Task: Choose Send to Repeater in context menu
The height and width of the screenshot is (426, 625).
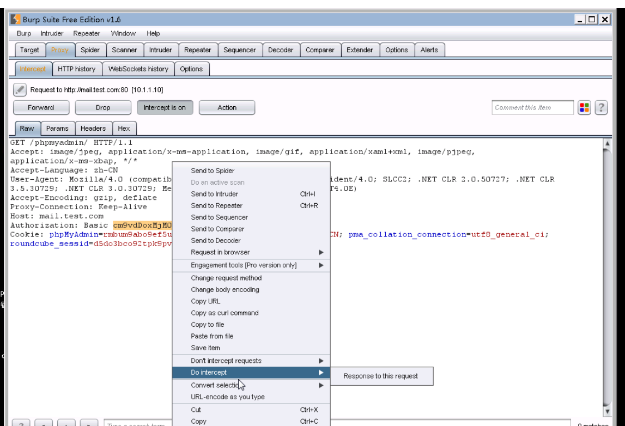Action: point(251,205)
